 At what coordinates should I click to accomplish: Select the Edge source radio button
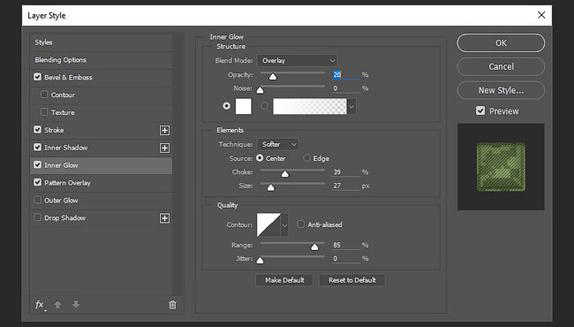306,158
